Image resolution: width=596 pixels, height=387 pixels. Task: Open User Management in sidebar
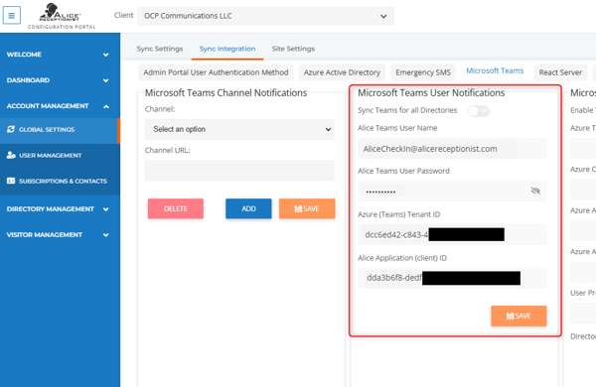60,156
